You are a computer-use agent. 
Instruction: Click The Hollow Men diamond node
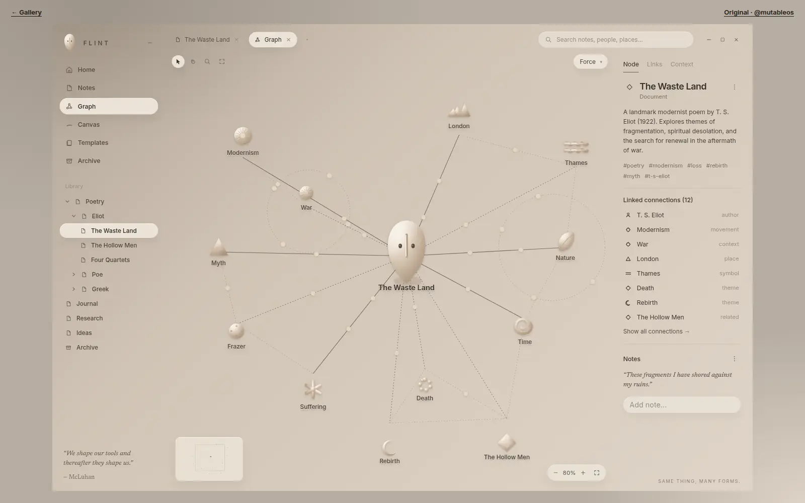tap(507, 443)
